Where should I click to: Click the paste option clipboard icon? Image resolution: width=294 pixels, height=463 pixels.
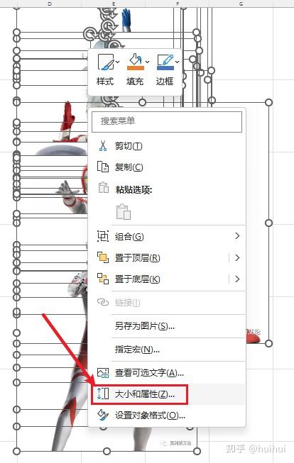click(124, 212)
